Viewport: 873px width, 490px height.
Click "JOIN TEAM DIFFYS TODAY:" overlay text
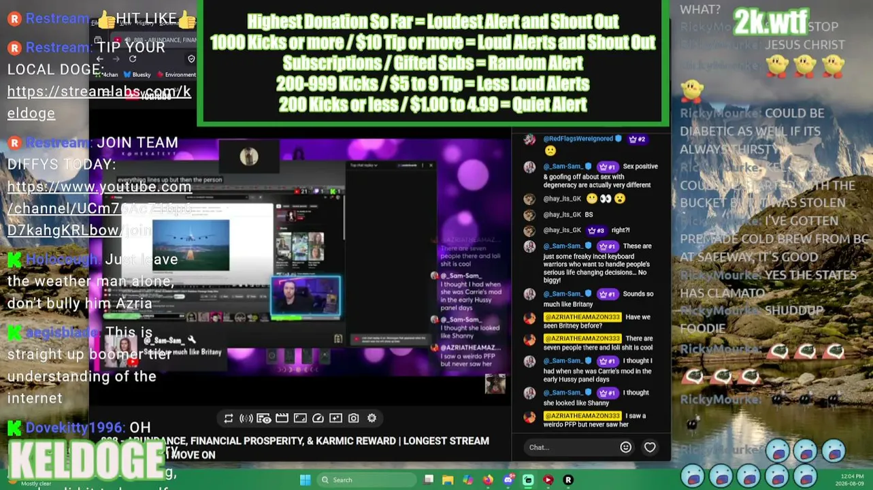(93, 153)
